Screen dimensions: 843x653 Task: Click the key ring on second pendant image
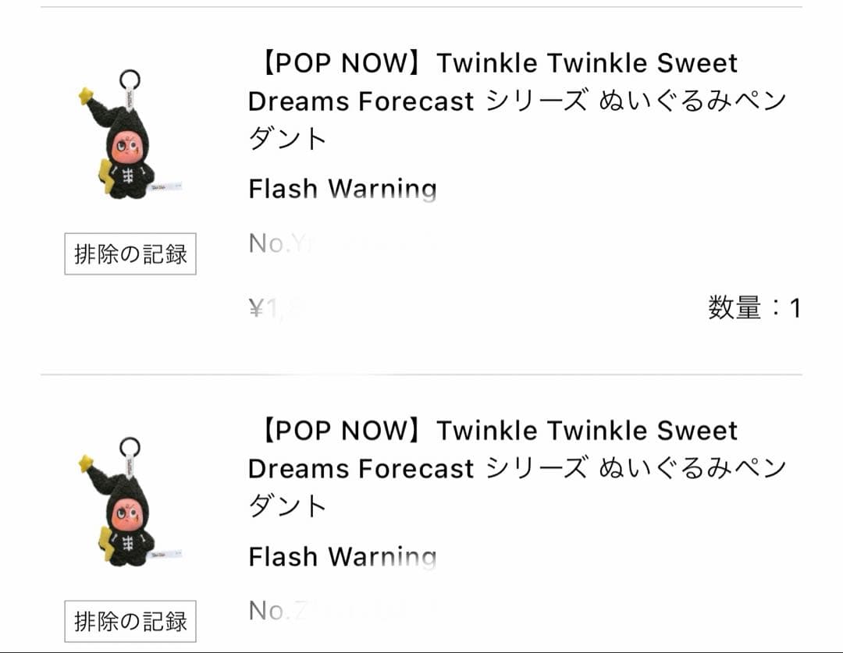(x=129, y=447)
